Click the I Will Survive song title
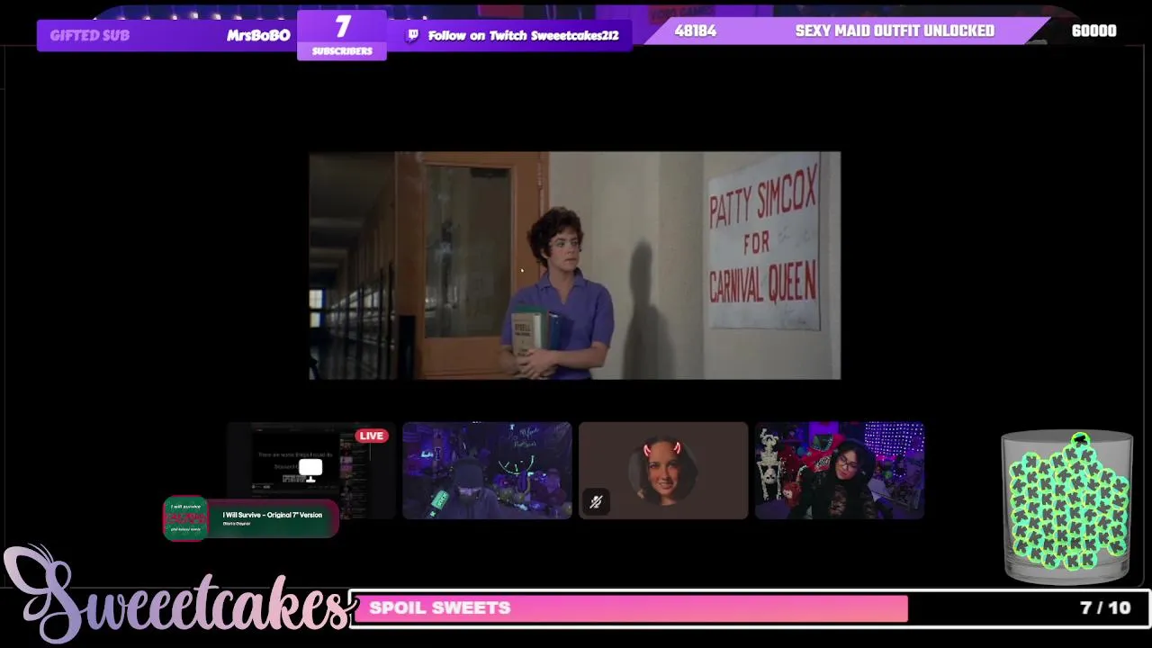Viewport: 1152px width, 648px height. click(273, 515)
